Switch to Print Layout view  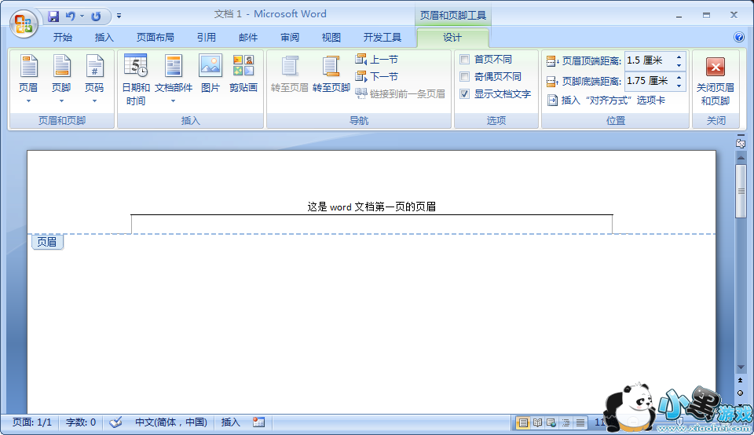coord(523,423)
